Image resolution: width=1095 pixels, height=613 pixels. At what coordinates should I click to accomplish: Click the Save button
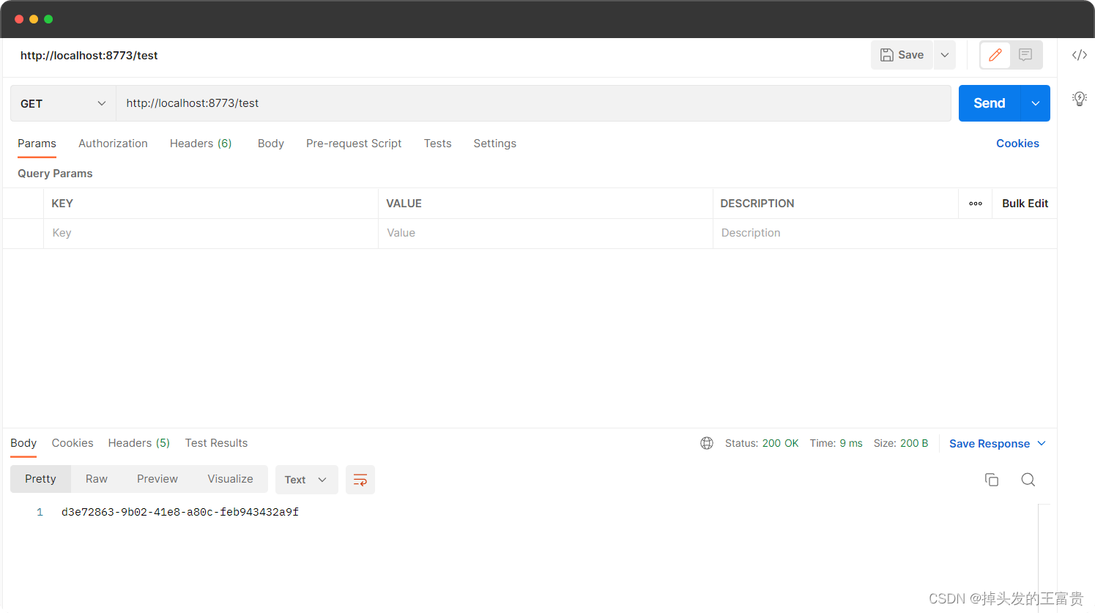[902, 55]
